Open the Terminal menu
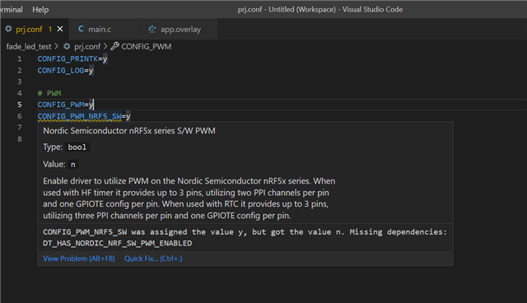The height and width of the screenshot is (303, 527). 11,9
